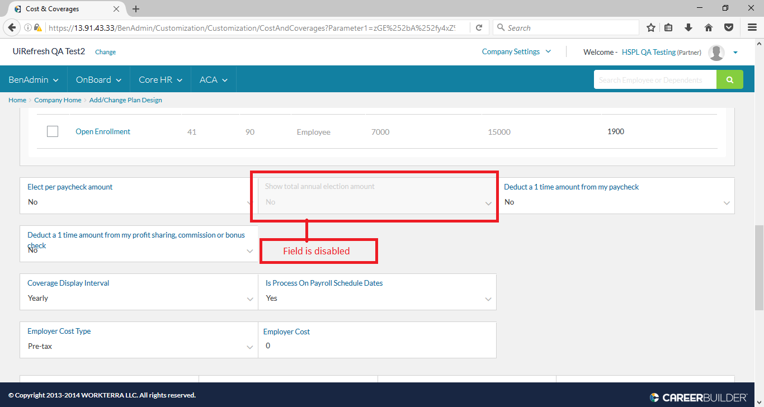
Task: Open the Employer Cost Type dropdown
Action: pos(138,346)
